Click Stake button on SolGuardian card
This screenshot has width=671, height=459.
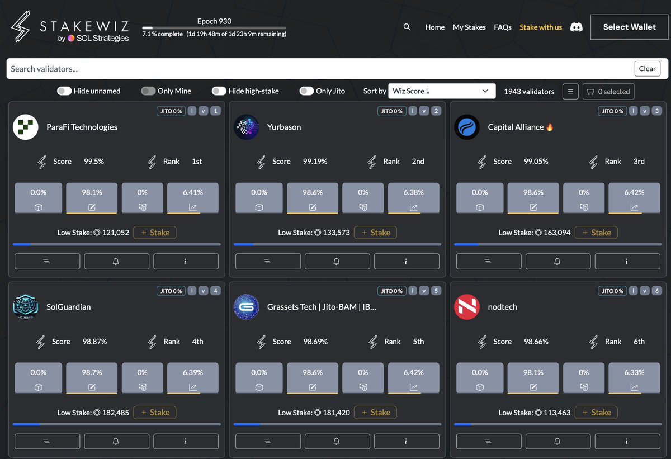point(155,413)
